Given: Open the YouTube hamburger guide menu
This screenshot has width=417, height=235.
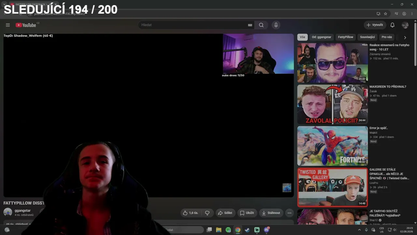Looking at the screenshot, I should (x=8, y=25).
